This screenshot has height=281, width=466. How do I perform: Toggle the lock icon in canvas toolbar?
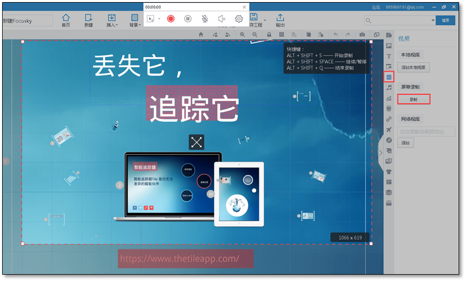click(269, 34)
